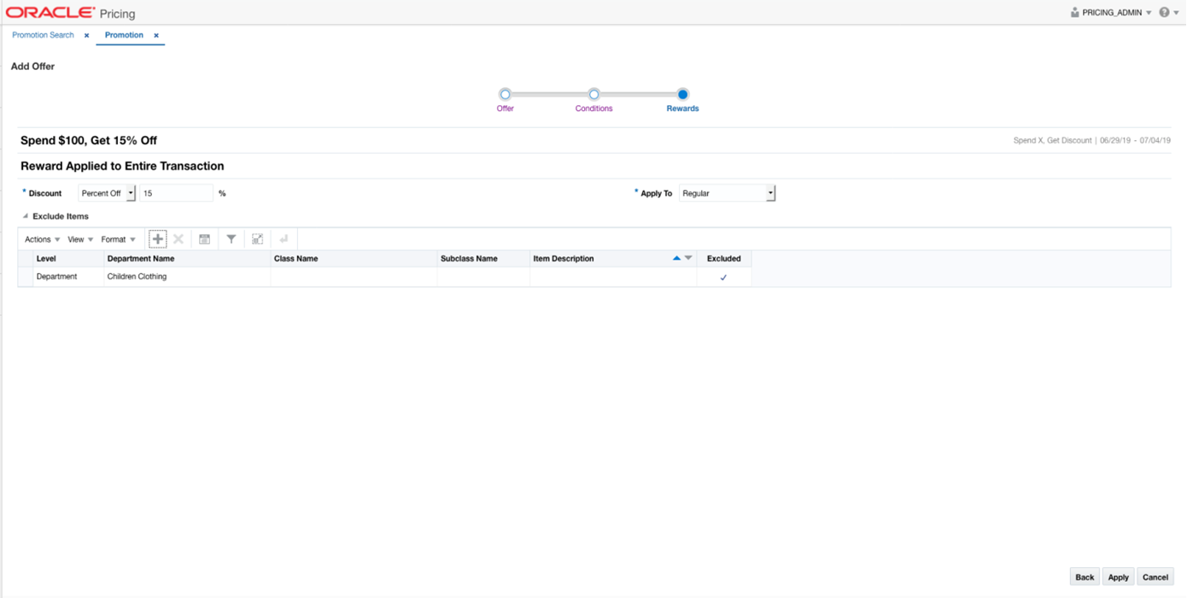Close the Promotion tab

[x=156, y=36]
